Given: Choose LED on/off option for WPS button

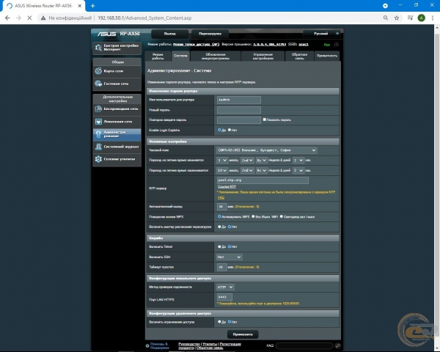Looking at the screenshot, I should point(282,217).
